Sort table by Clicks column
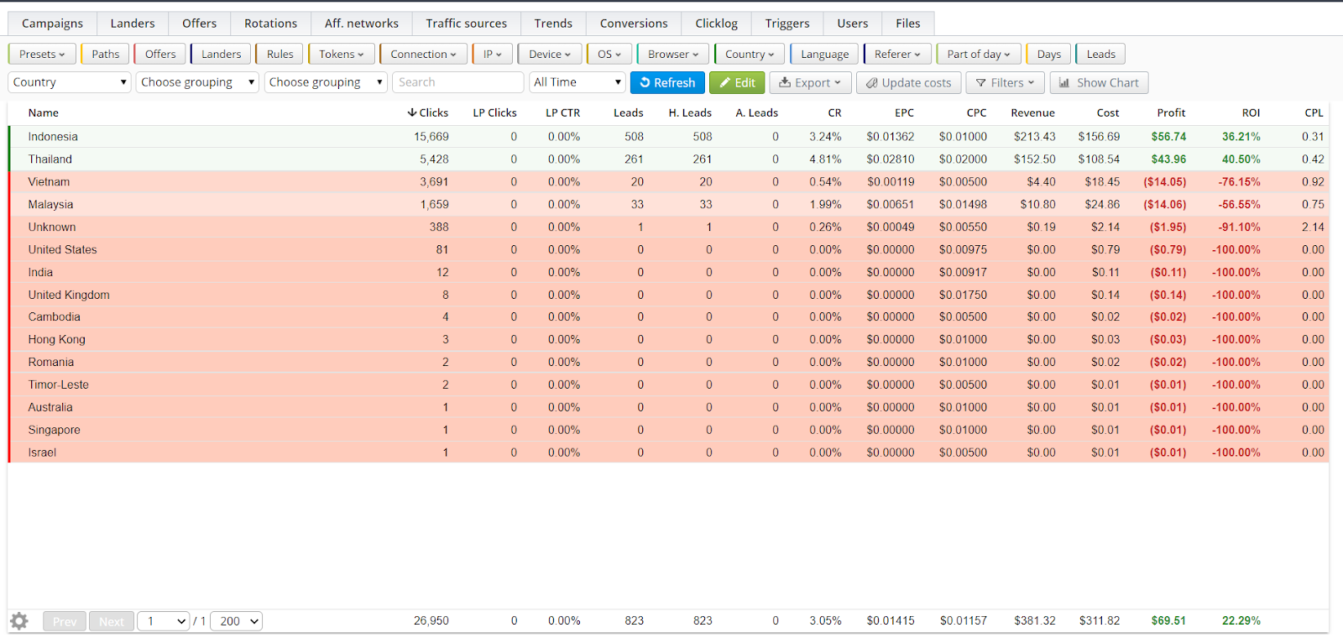Viewport: 1343px width, 638px height. click(428, 112)
